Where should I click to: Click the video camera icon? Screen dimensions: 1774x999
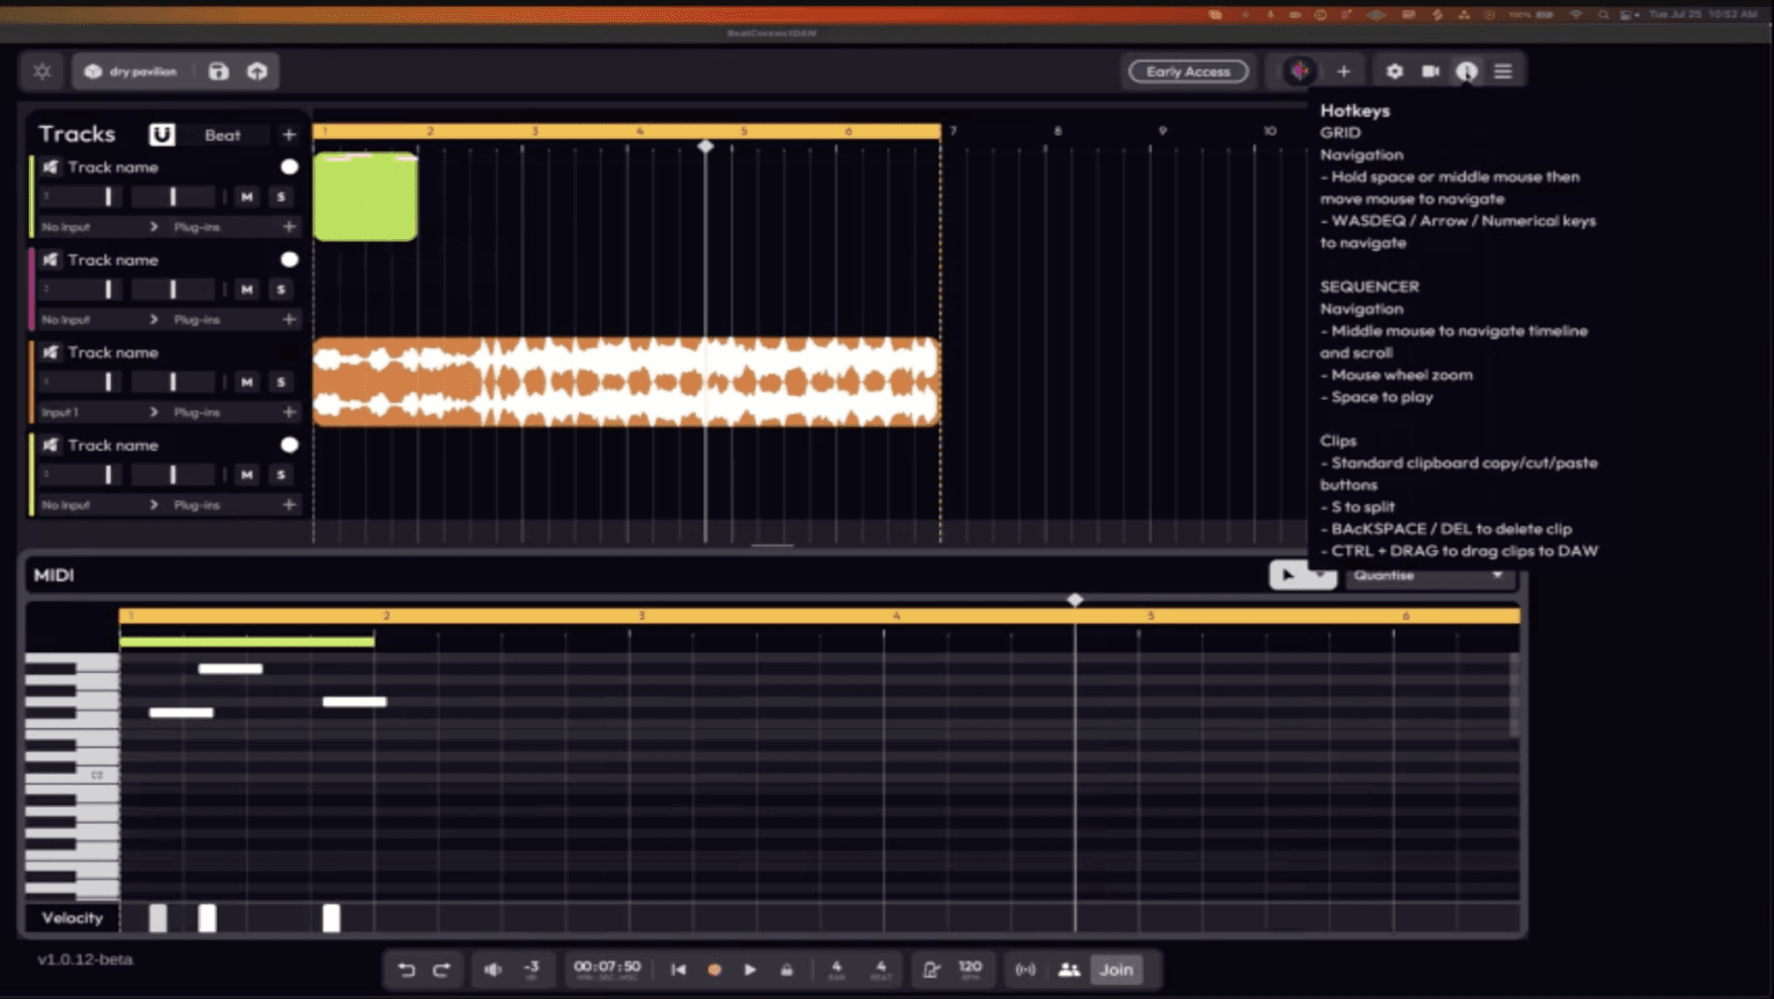point(1431,72)
